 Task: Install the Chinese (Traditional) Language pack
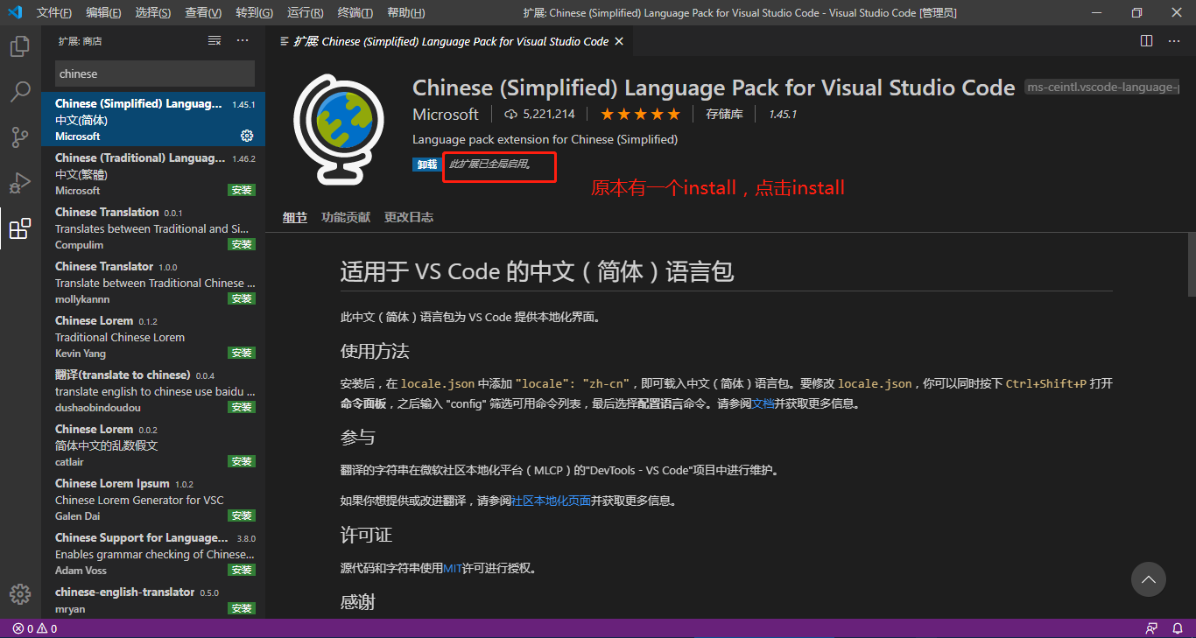[x=241, y=189]
